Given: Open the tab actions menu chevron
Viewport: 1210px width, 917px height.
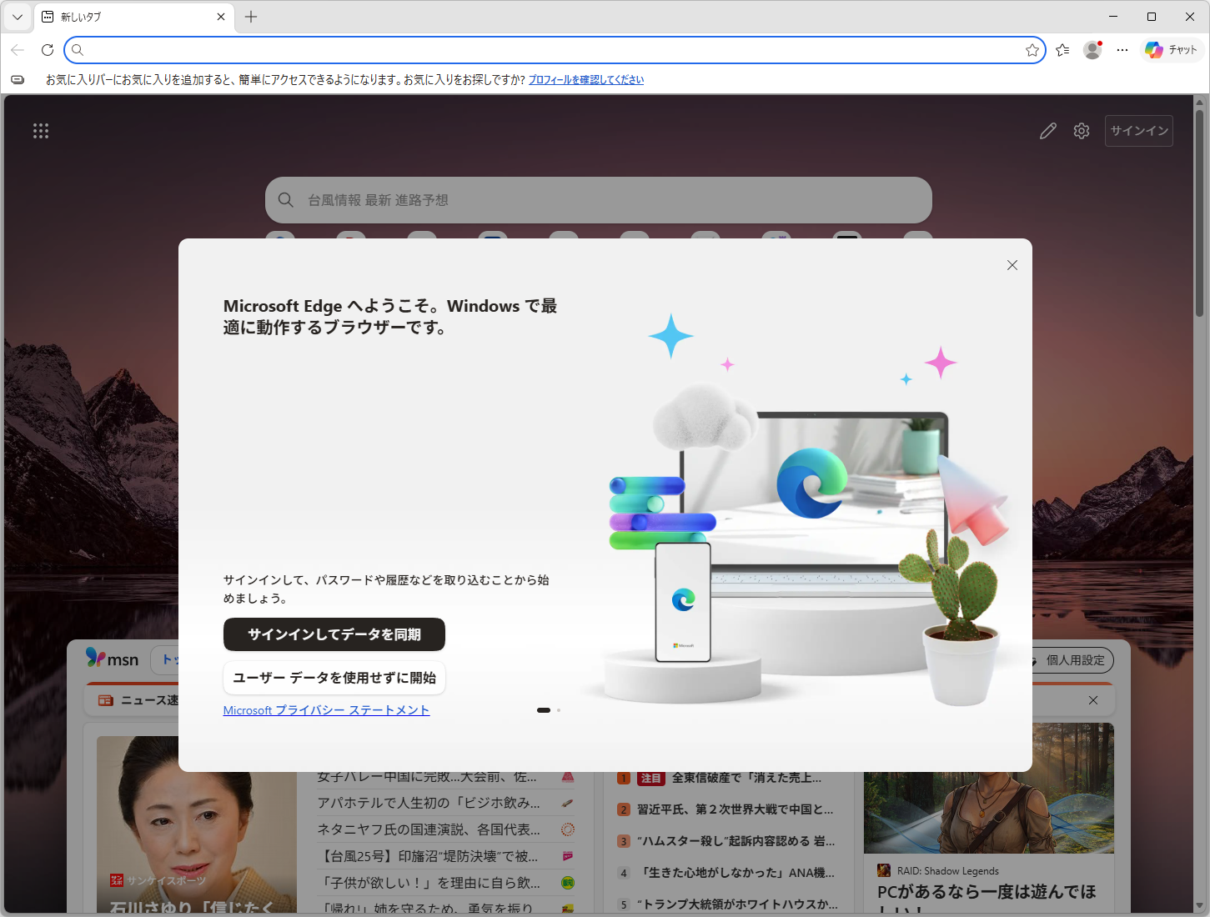Looking at the screenshot, I should (17, 17).
